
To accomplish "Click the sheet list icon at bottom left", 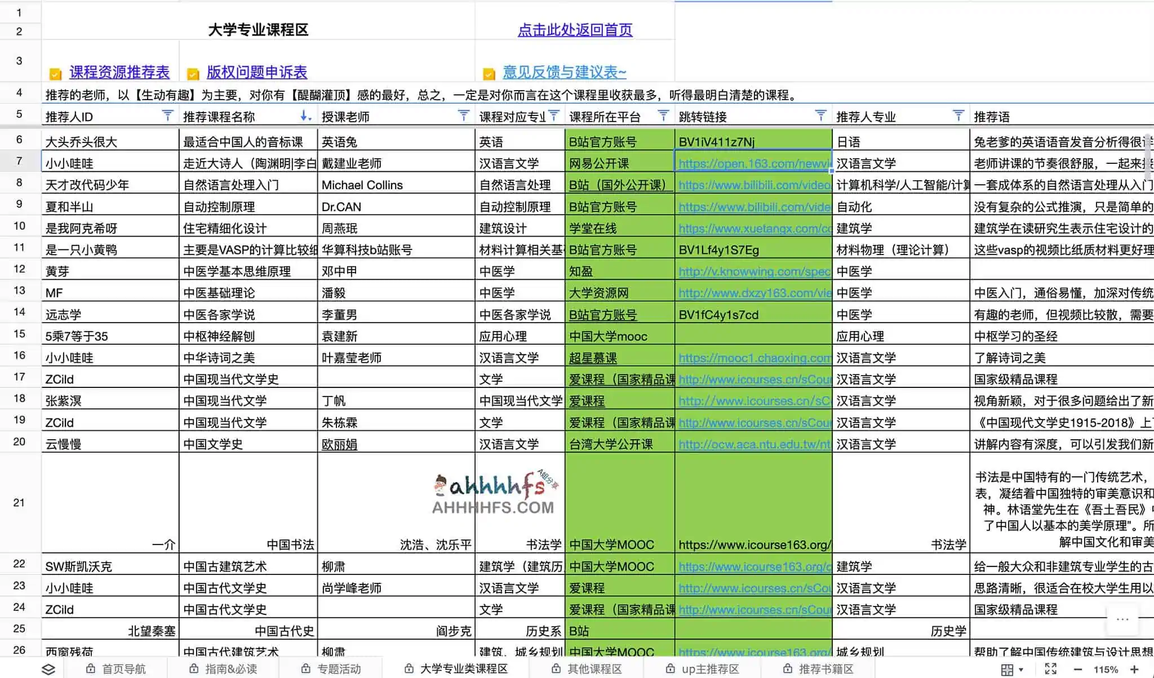I will (50, 669).
